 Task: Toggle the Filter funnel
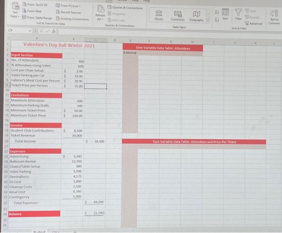pos(238,15)
